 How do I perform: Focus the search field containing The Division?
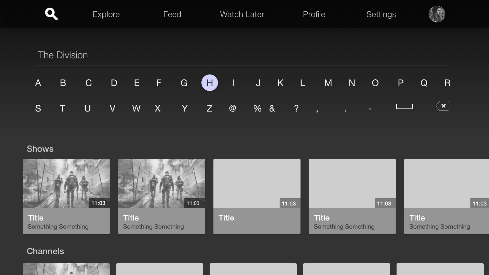[x=242, y=55]
